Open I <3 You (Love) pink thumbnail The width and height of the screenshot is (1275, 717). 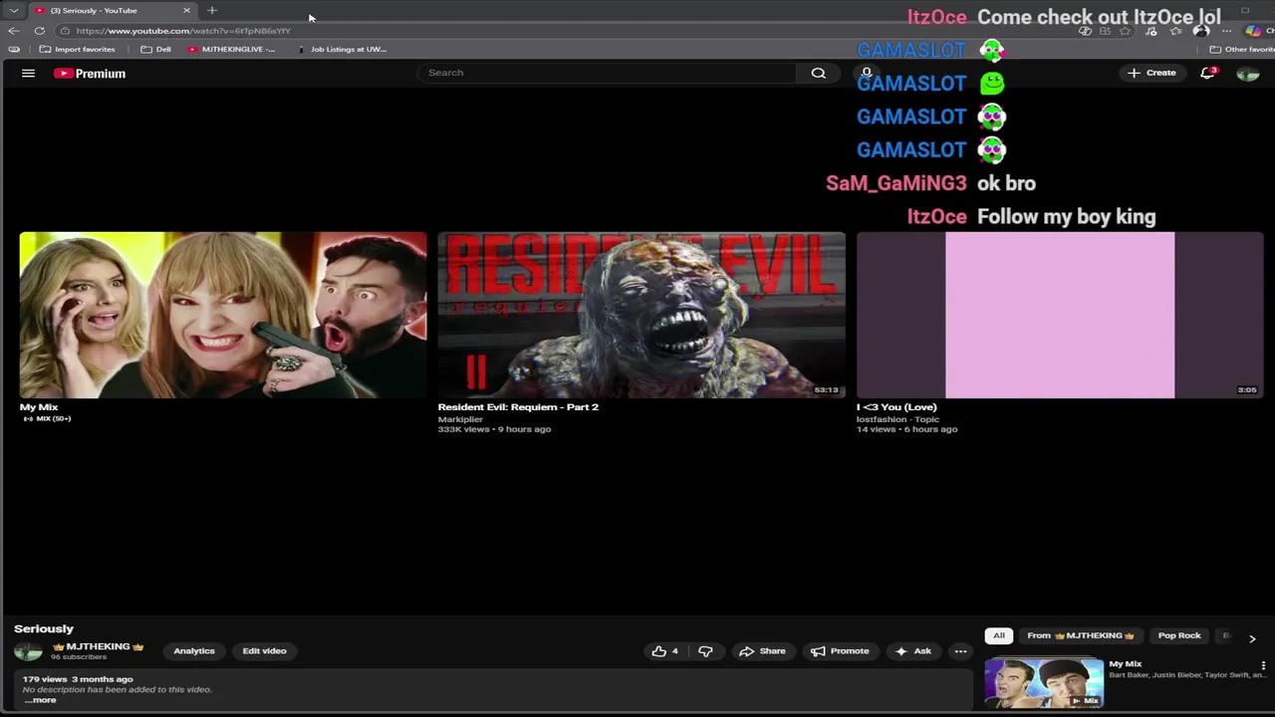pyautogui.click(x=1060, y=315)
